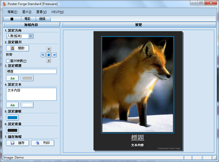Open the 圖片 menu
This screenshot has width=219, height=162.
click(27, 12)
